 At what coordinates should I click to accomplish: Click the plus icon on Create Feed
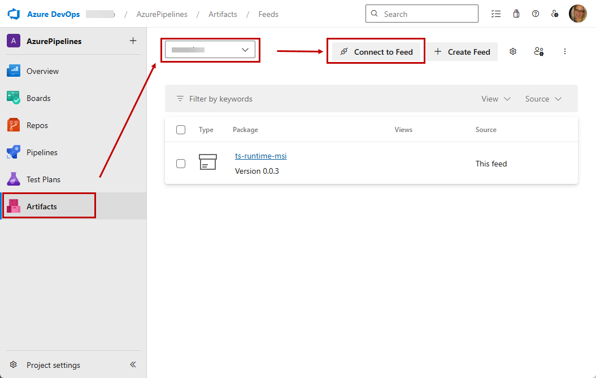[x=438, y=51]
